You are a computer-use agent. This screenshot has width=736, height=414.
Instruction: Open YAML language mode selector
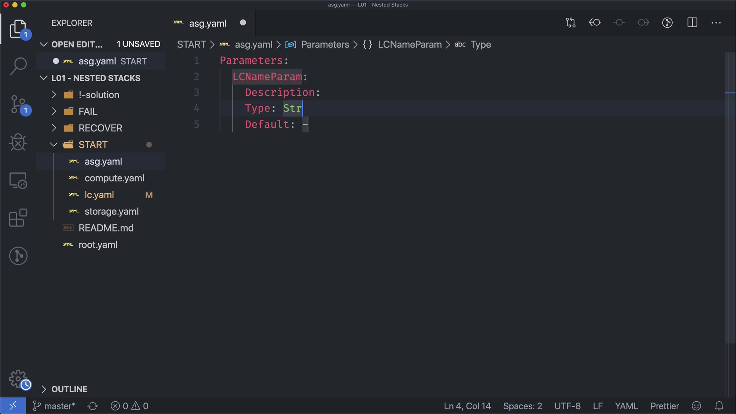coord(626,406)
